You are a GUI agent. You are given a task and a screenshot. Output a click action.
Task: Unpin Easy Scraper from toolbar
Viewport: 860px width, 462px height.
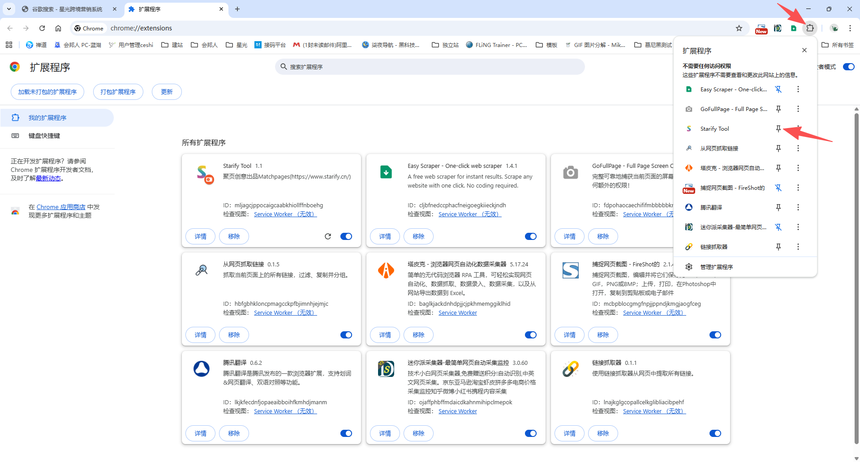click(x=778, y=90)
